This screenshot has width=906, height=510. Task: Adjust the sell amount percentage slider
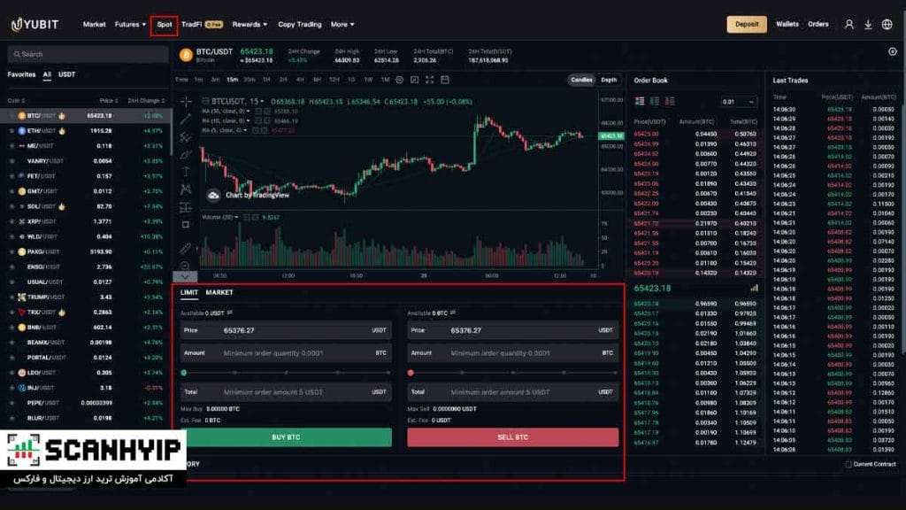pyautogui.click(x=512, y=373)
